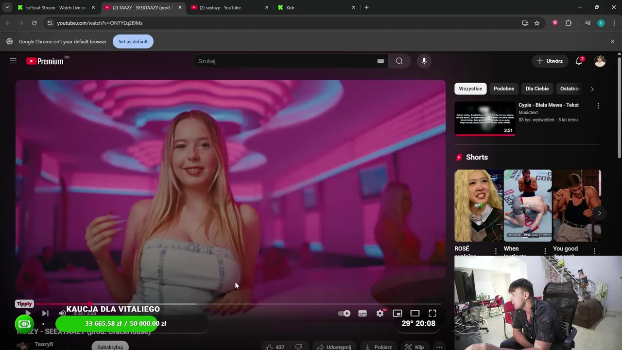Screen dimensions: 622x350
Task: Bookmark this page with star
Action: (537, 23)
